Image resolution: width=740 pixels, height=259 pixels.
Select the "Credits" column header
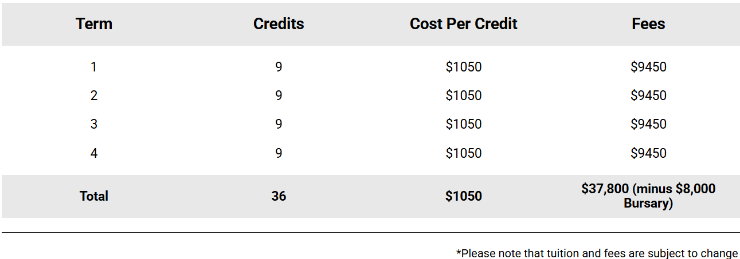tap(279, 24)
